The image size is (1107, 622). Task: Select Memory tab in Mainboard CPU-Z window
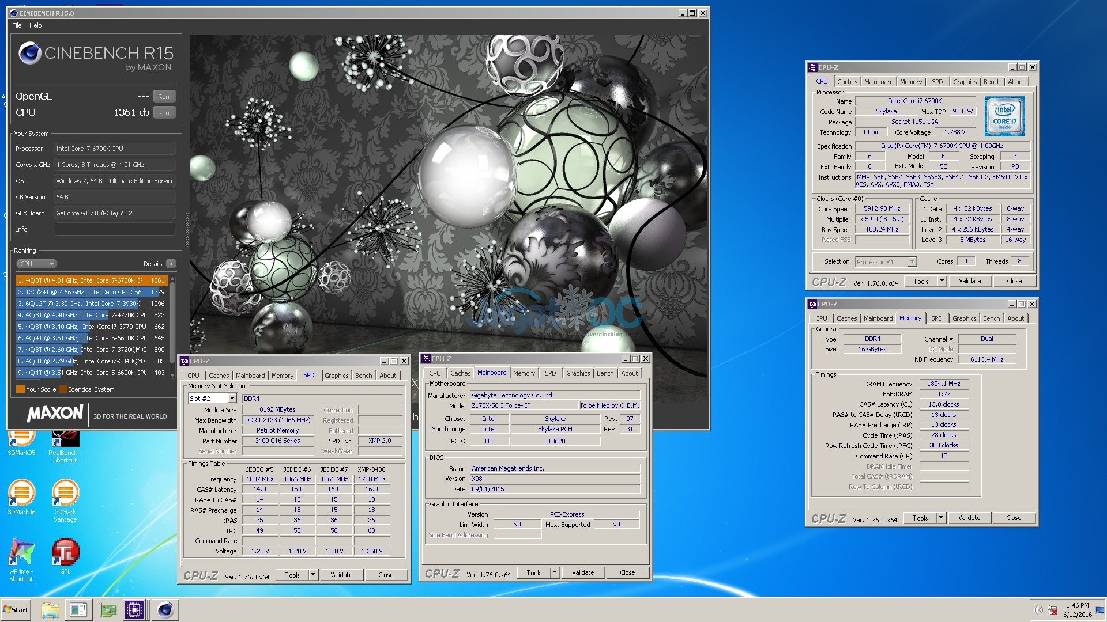[524, 373]
